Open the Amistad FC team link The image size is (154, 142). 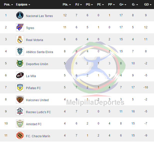34,124
